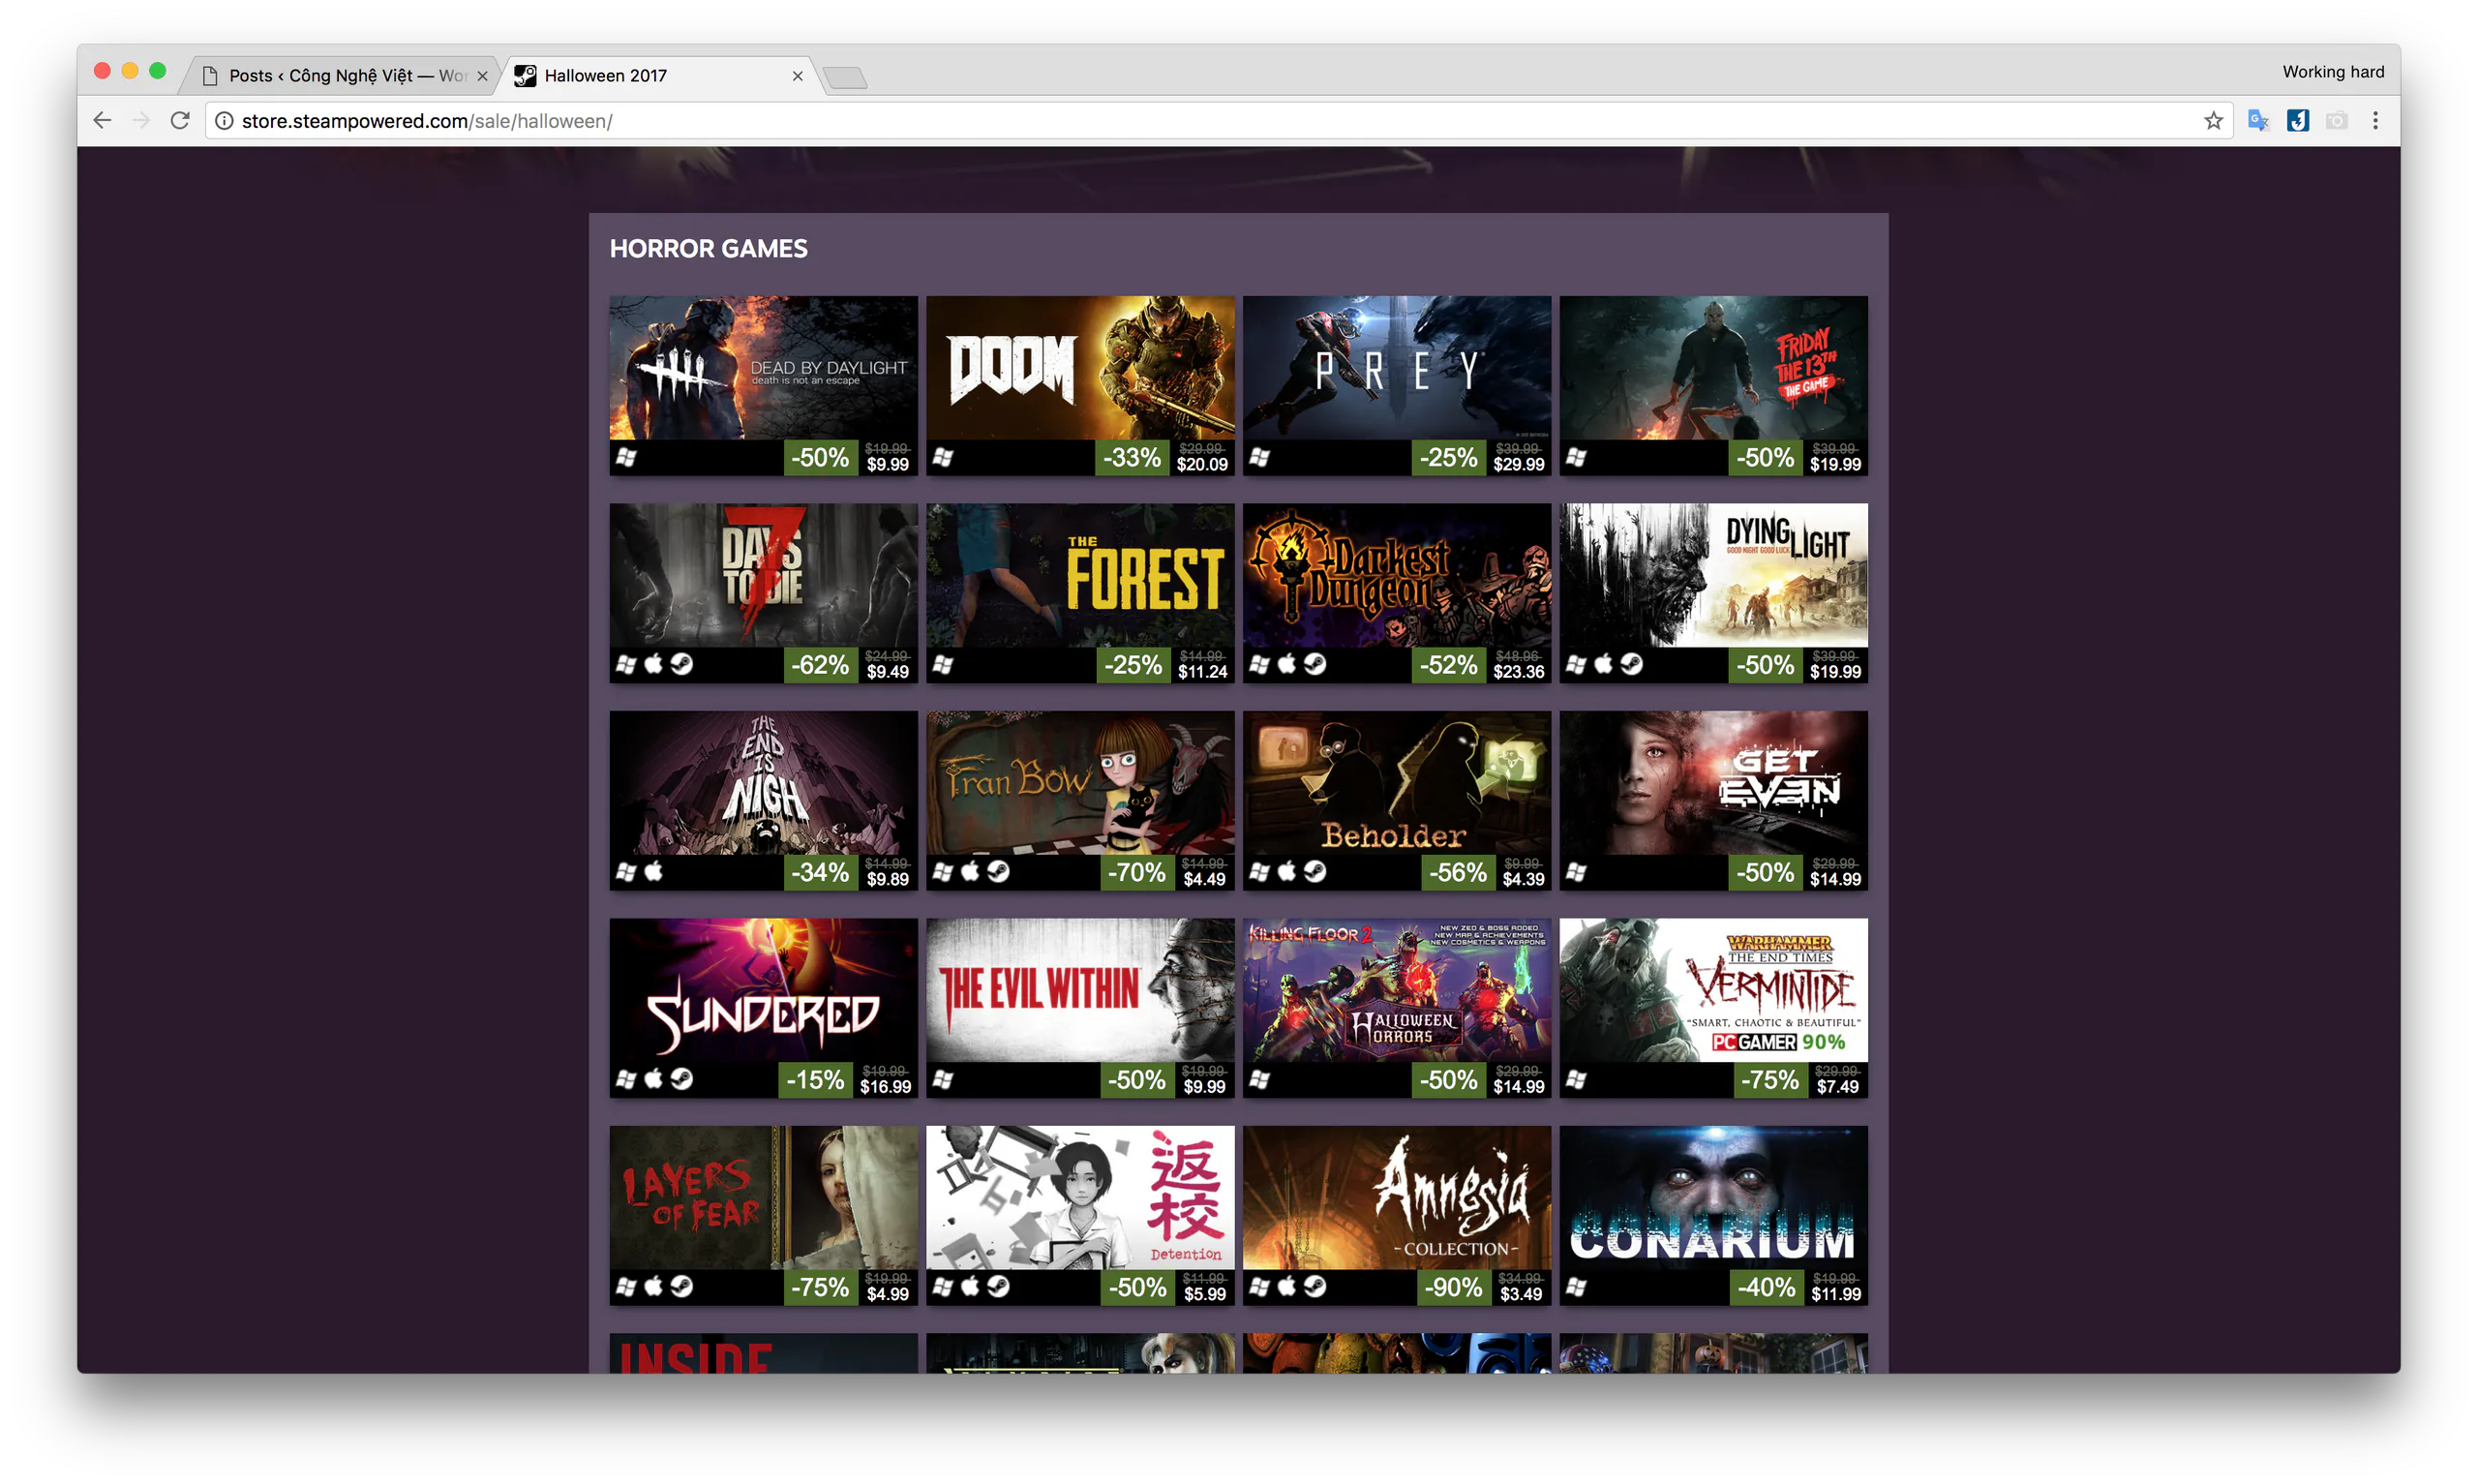This screenshot has height=1484, width=2478.
Task: Open the Chrome three-dot menu
Action: (x=2375, y=121)
